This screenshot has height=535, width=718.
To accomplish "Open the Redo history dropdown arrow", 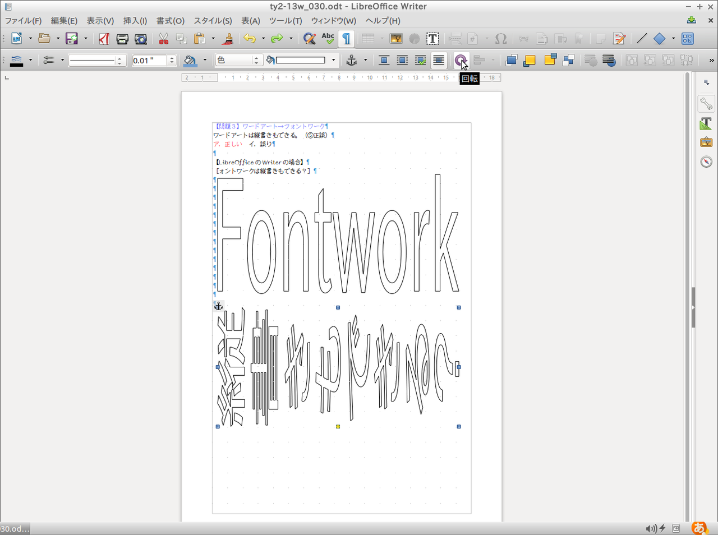I will [x=291, y=39].
